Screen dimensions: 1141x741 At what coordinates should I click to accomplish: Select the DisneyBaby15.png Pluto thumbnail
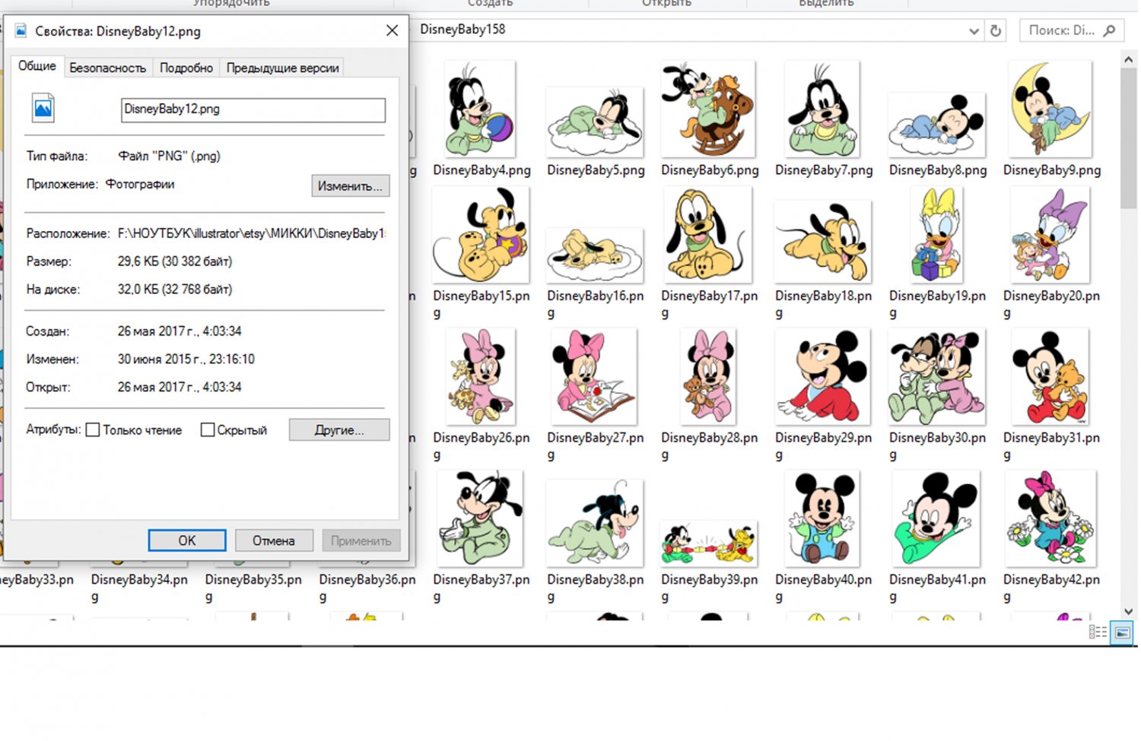[481, 235]
